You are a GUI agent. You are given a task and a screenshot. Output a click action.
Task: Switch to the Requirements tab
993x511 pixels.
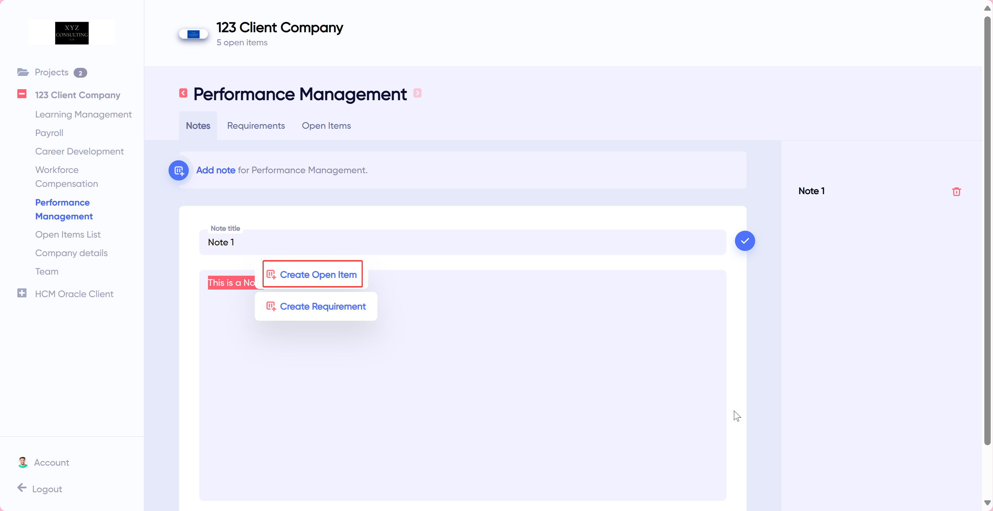pyautogui.click(x=256, y=125)
